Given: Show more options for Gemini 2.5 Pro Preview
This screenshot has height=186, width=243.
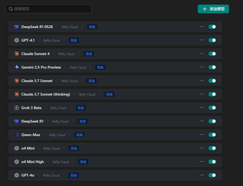Looking at the screenshot, I should click(202, 67).
